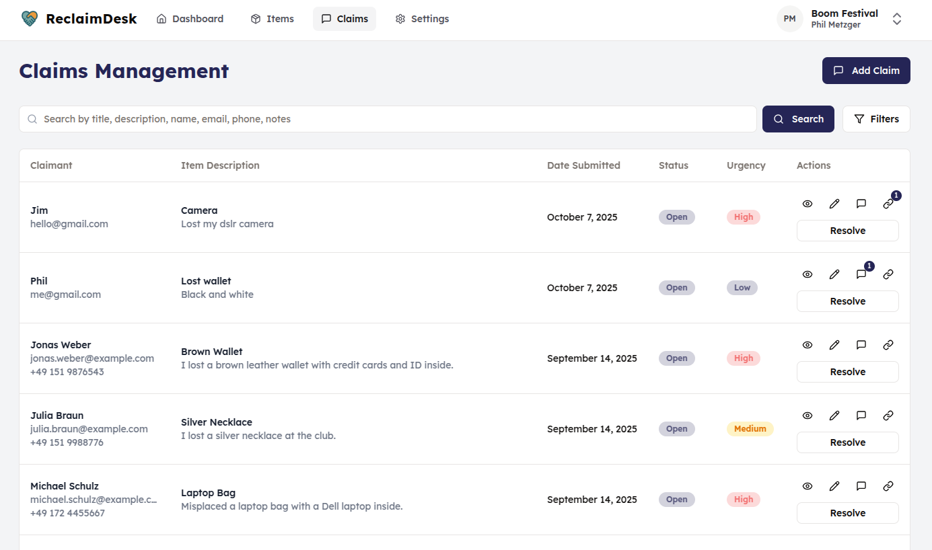
Task: Navigate to the Dashboard menu item
Action: click(x=190, y=18)
